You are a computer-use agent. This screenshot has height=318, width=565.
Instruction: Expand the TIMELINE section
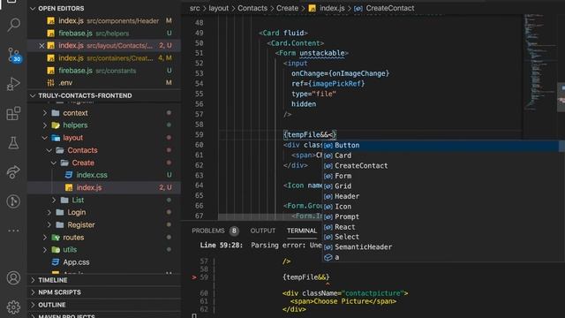[104, 280]
